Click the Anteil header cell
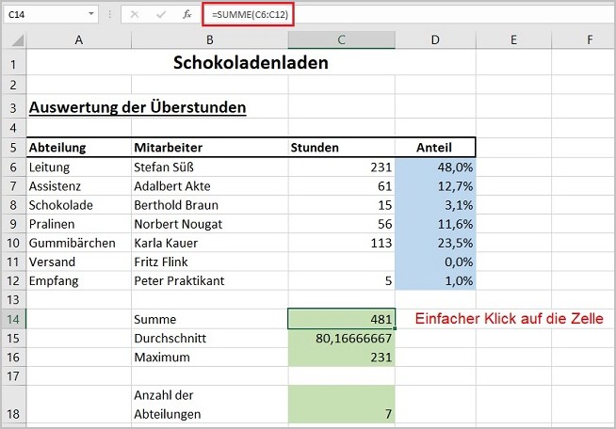Viewport: 616px width, 429px height. click(x=435, y=148)
